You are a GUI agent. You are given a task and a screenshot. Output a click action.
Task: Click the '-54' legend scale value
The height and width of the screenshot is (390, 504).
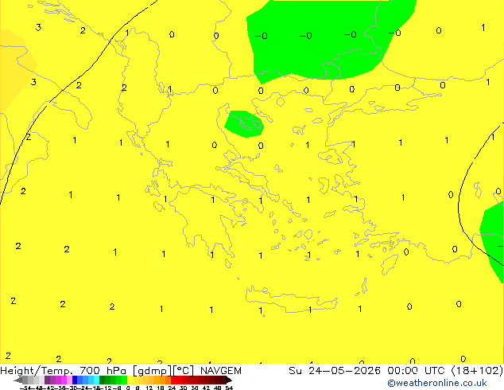click(x=25, y=388)
